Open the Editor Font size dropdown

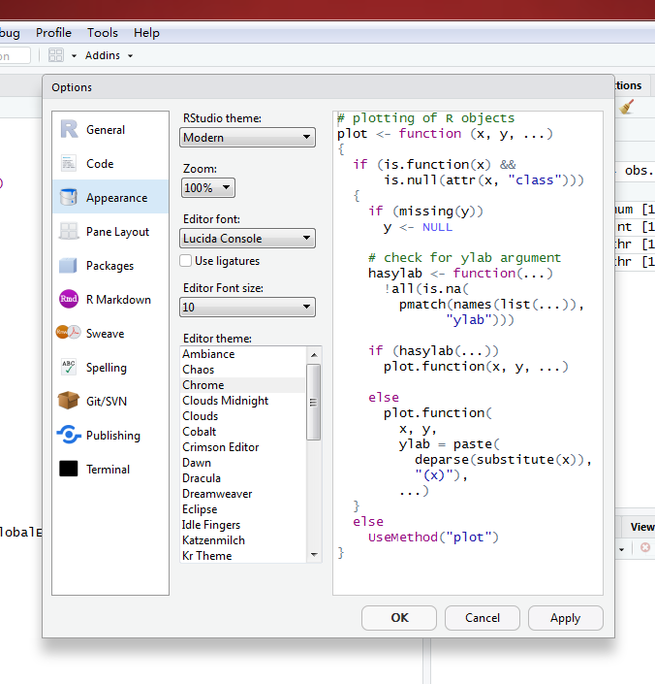247,308
